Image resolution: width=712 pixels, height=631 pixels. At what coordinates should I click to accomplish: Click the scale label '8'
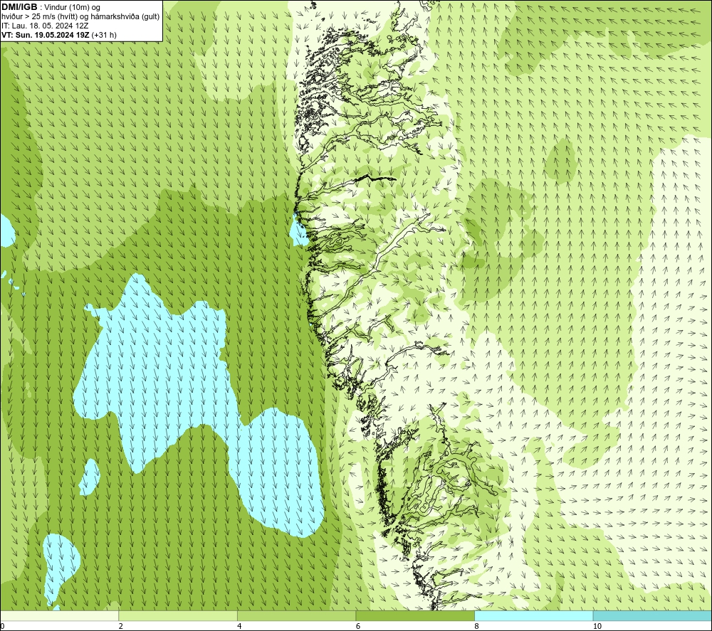click(x=476, y=626)
